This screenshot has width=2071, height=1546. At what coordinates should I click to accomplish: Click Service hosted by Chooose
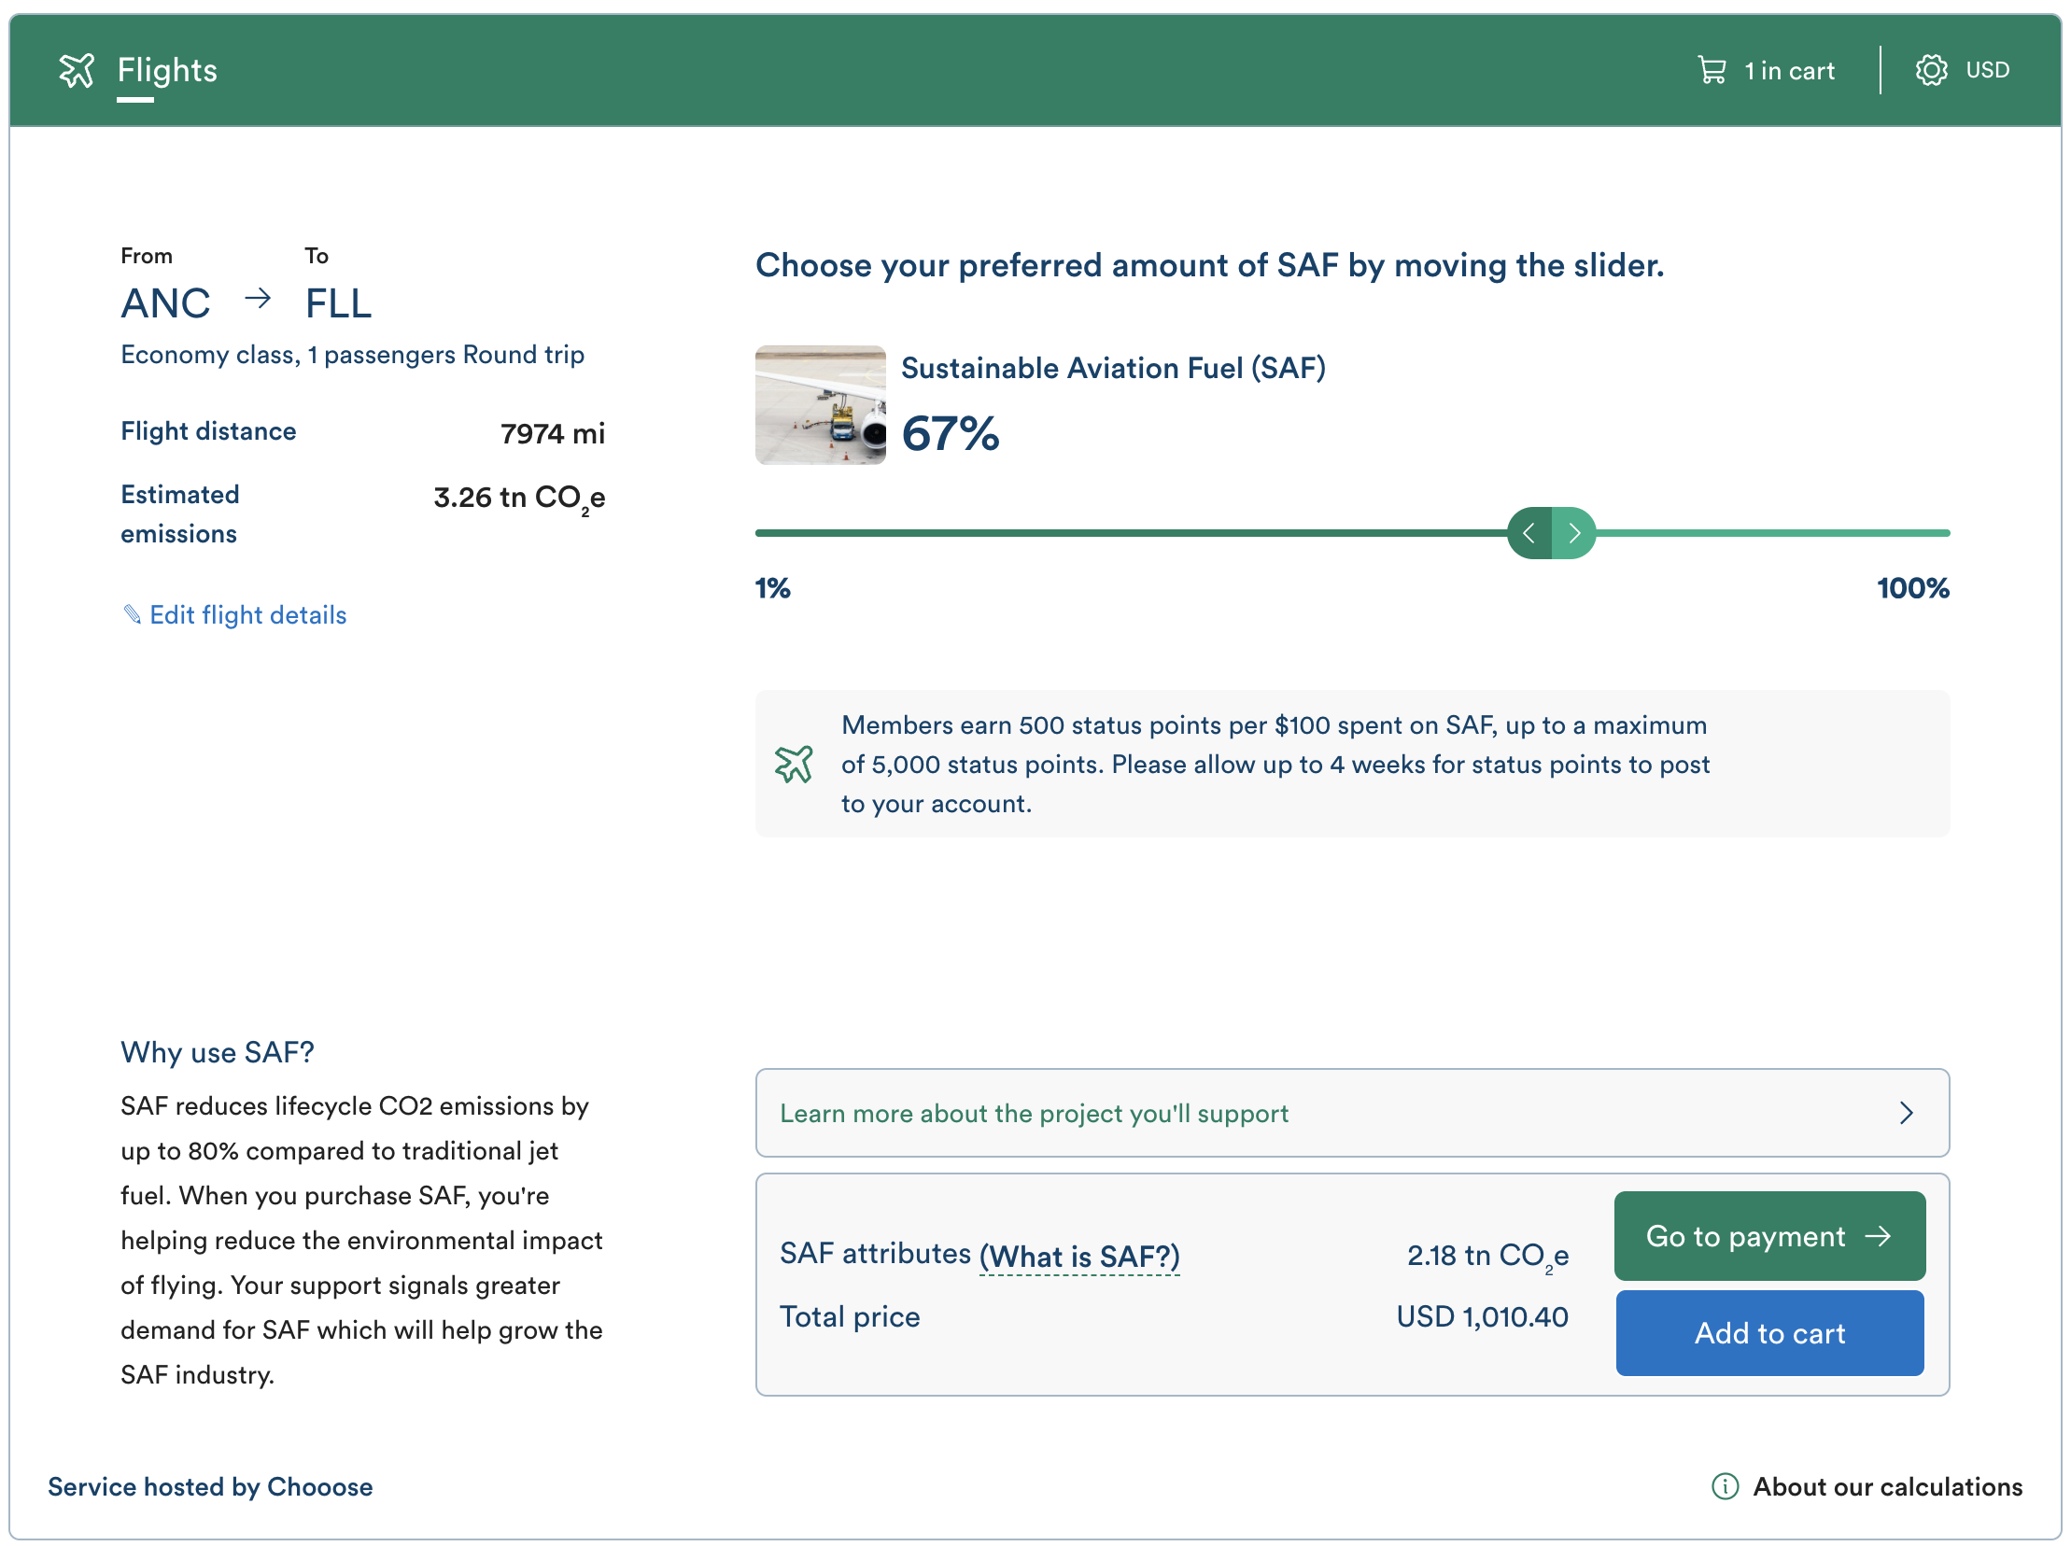210,1486
